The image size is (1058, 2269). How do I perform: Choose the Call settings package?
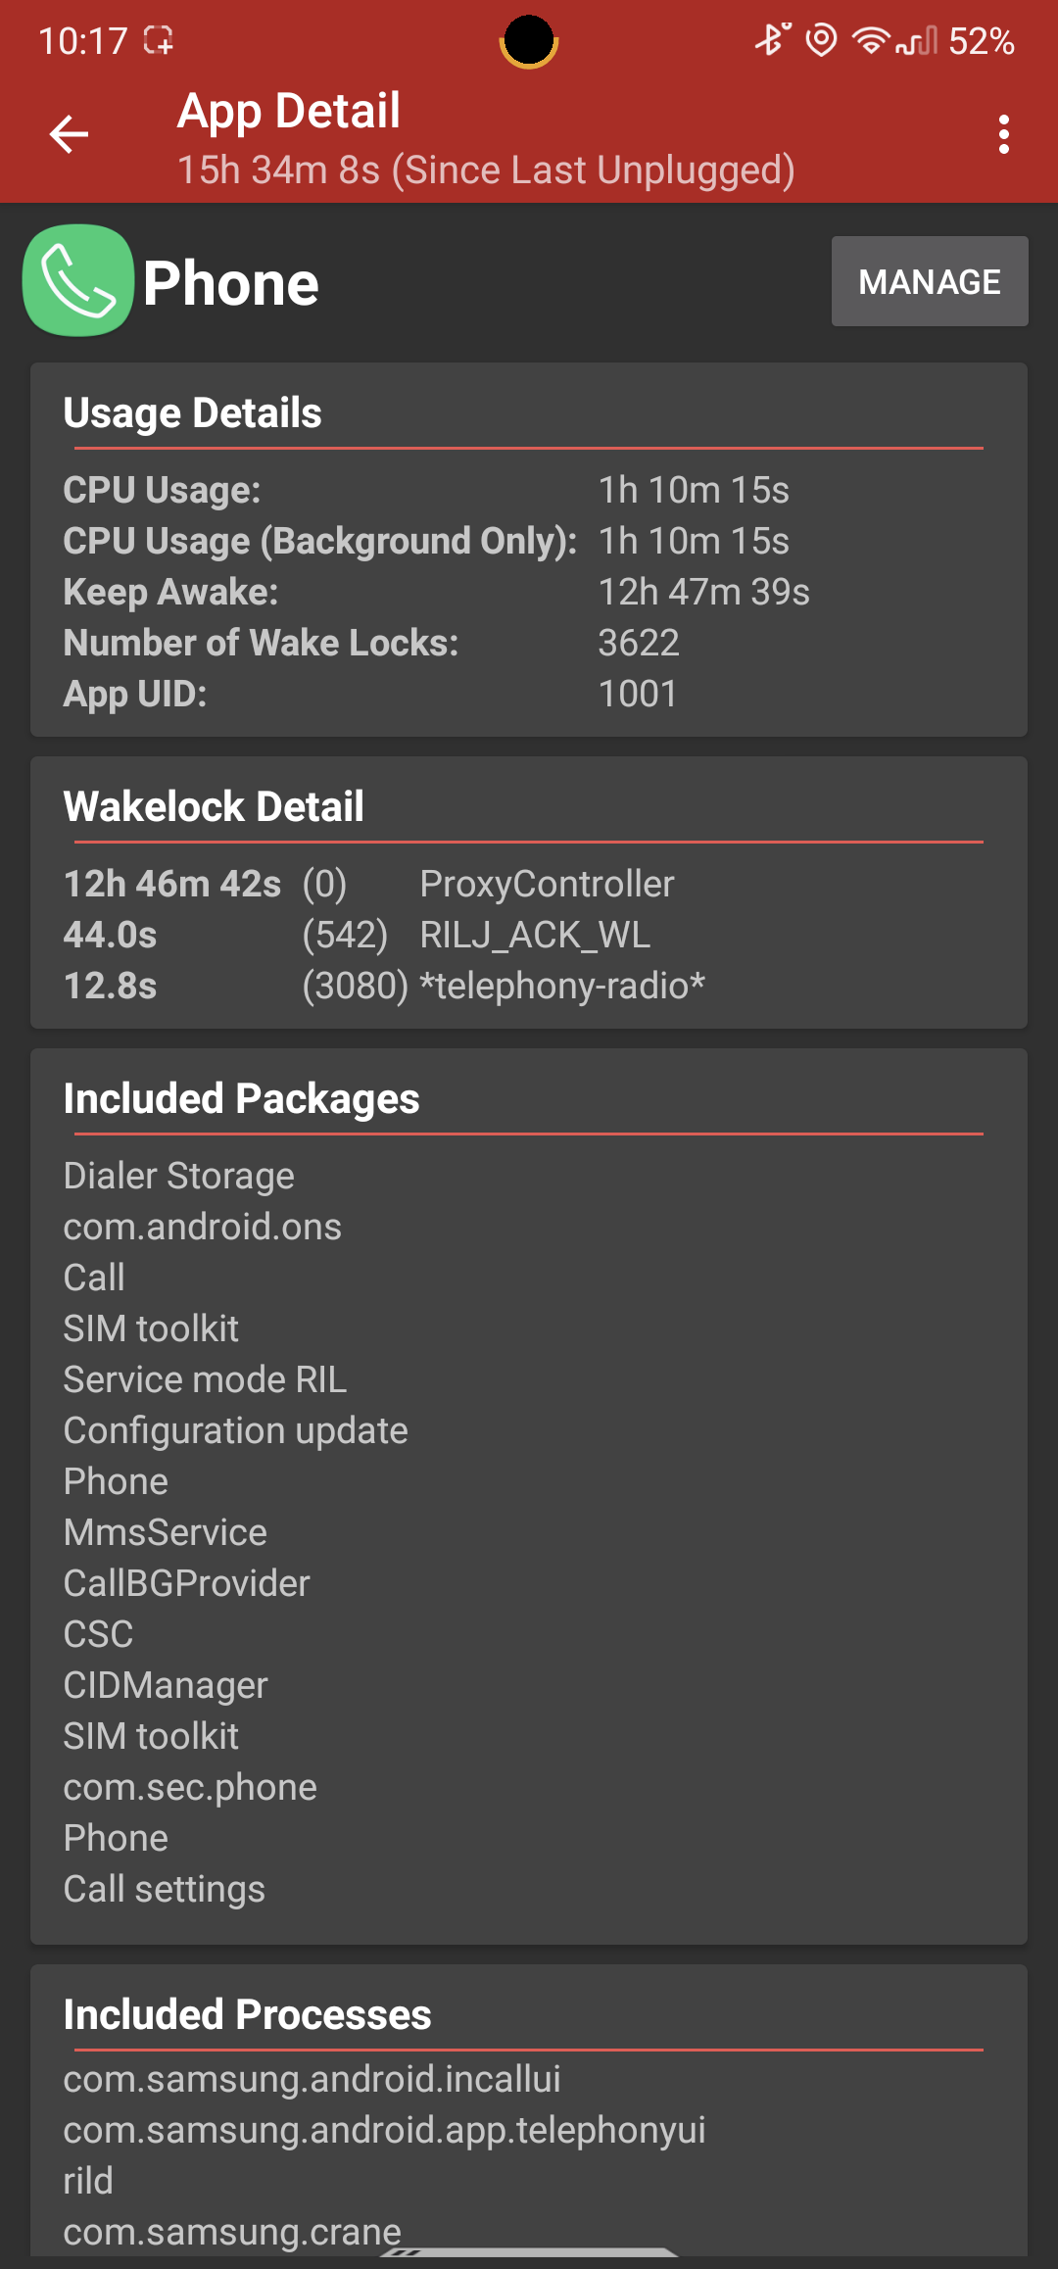point(165,1889)
